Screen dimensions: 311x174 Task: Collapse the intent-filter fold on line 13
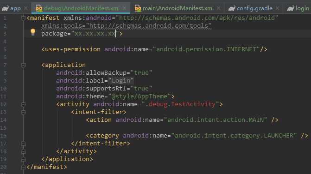point(23,112)
